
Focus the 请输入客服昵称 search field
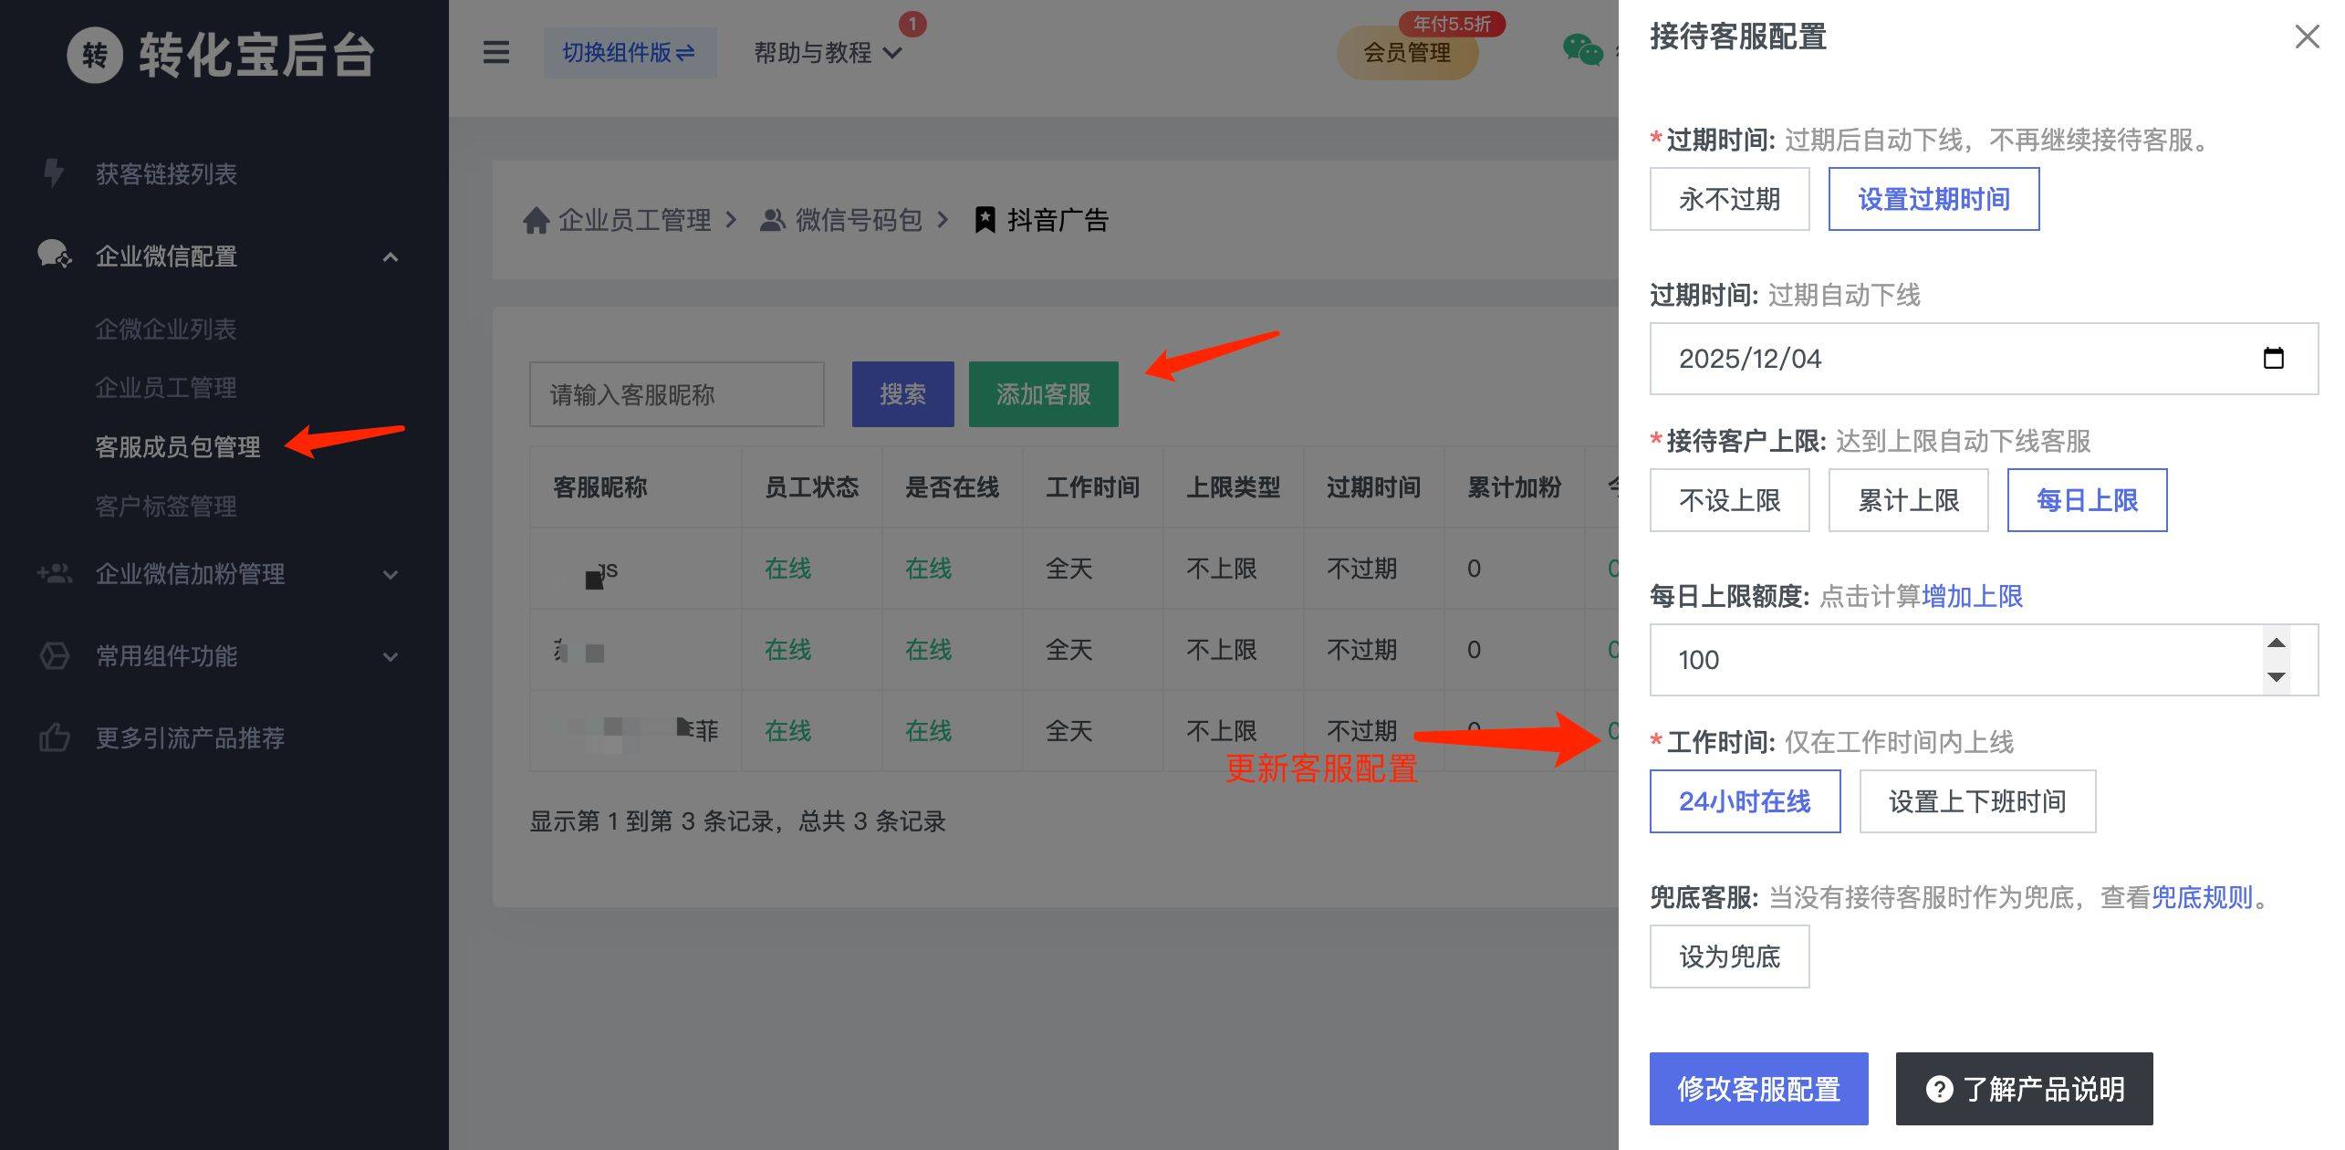(676, 394)
